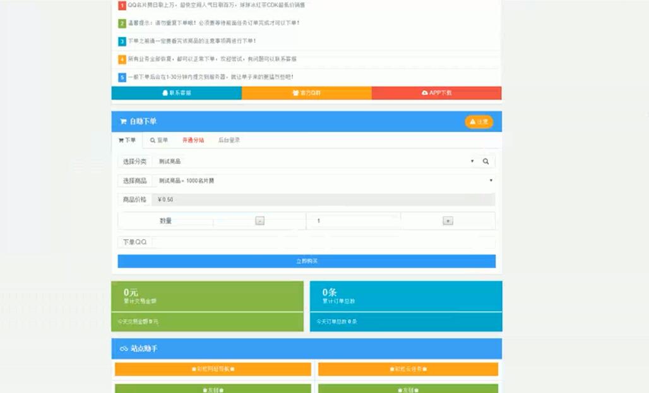
Task: Open the 官方Q群 official group button
Action: point(307,93)
